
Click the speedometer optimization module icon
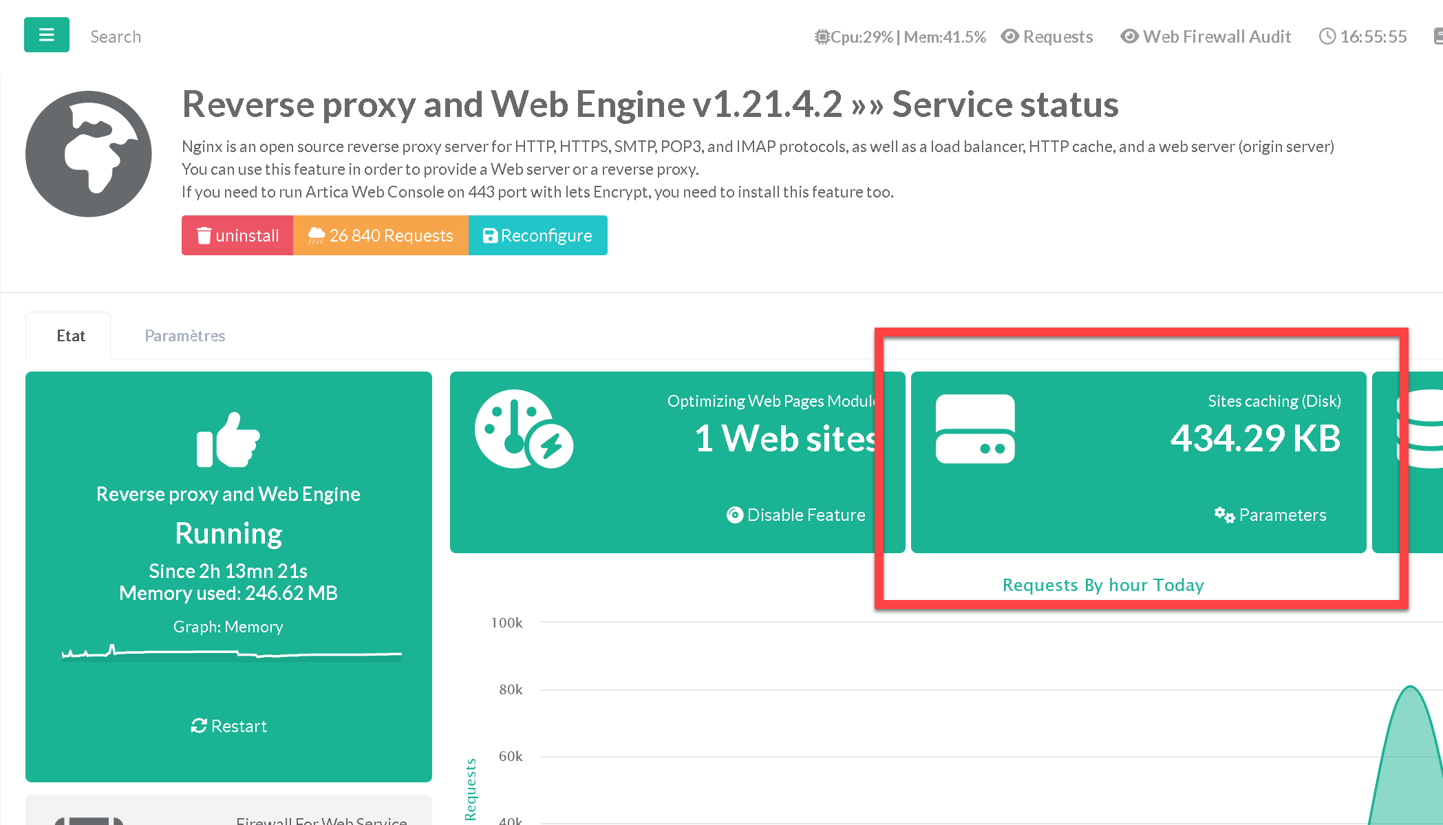coord(523,429)
